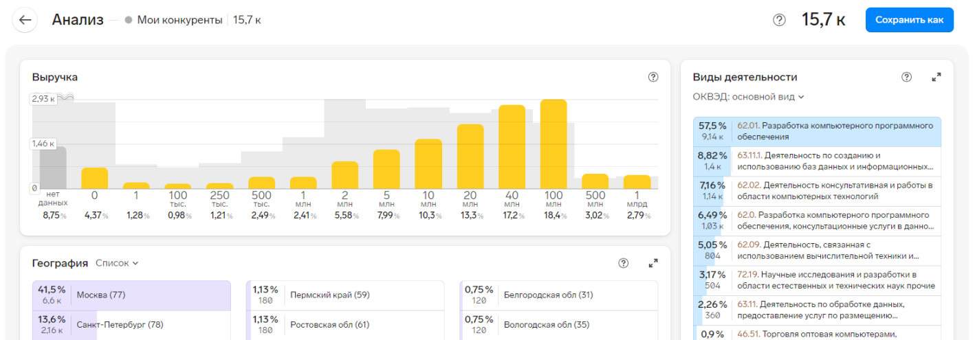Select Москва (77) region row
Screen dimensions: 975x340
[x=131, y=295]
